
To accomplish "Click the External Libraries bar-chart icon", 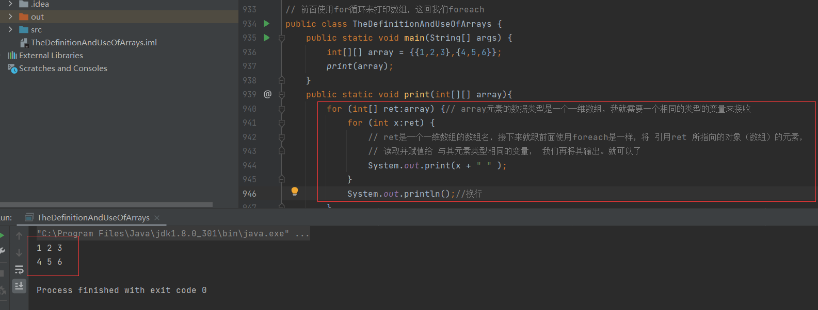I will [12, 55].
